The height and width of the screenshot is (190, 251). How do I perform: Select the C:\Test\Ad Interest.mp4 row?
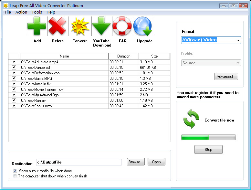coord(89,62)
